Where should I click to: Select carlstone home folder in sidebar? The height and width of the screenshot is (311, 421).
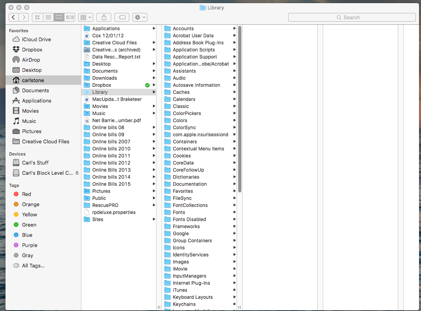[x=43, y=80]
